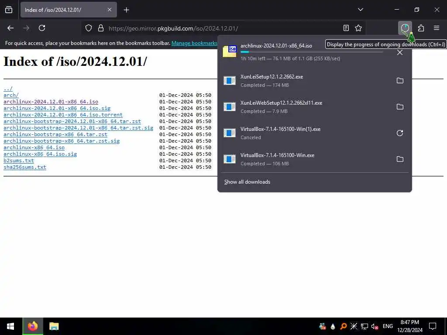The width and height of the screenshot is (447, 335).
Task: Retry VirtualBox-7.1.4-165100-Win(1).exe download
Action: pyautogui.click(x=400, y=133)
